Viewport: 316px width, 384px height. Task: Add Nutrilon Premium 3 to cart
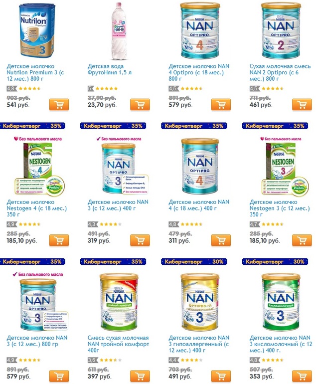coord(59,105)
